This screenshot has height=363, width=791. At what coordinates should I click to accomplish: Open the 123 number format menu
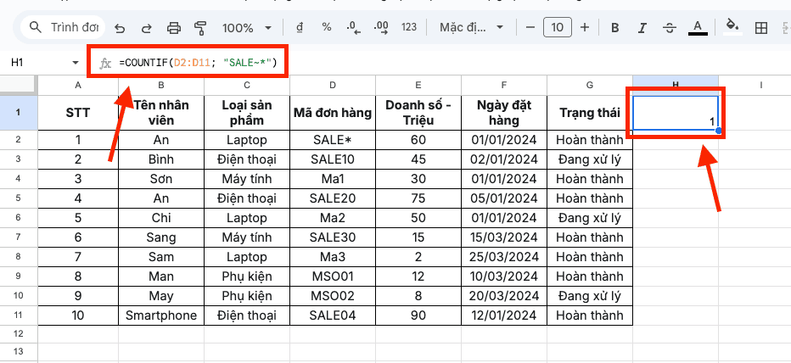[409, 27]
